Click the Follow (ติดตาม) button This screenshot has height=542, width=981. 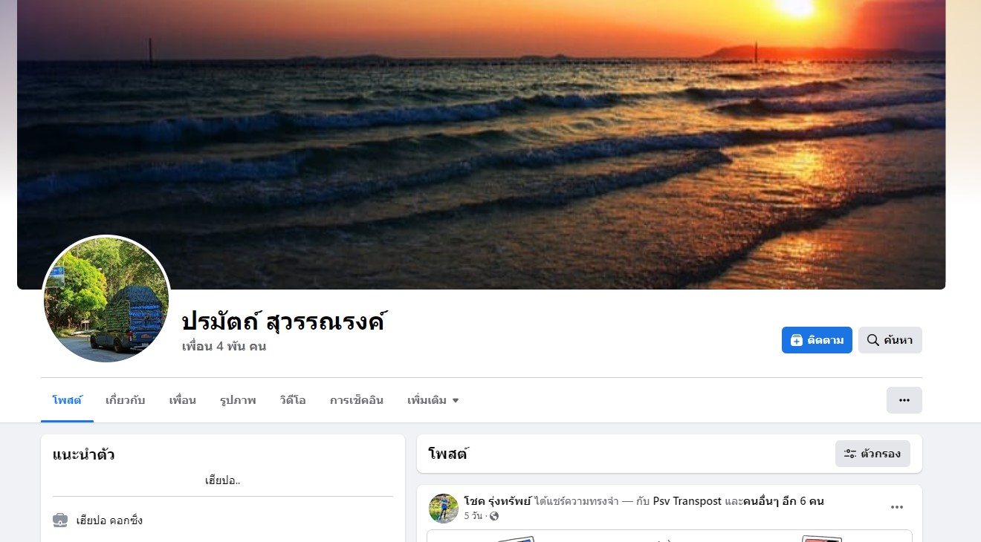coord(817,340)
